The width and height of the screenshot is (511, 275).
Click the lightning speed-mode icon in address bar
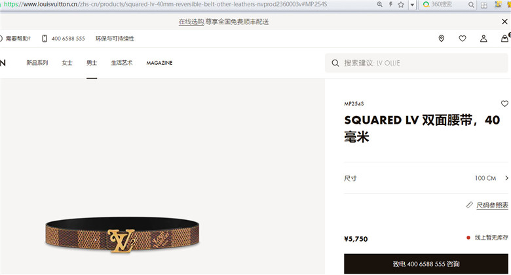coord(390,4)
